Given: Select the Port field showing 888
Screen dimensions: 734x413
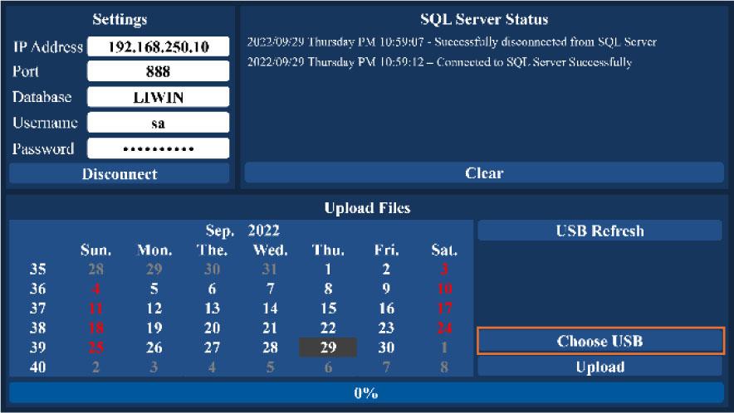Looking at the screenshot, I should [x=158, y=72].
